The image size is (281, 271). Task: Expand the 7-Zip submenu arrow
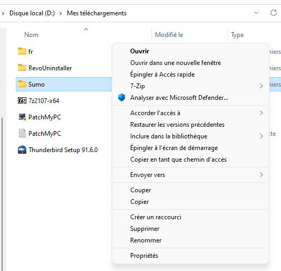[261, 86]
